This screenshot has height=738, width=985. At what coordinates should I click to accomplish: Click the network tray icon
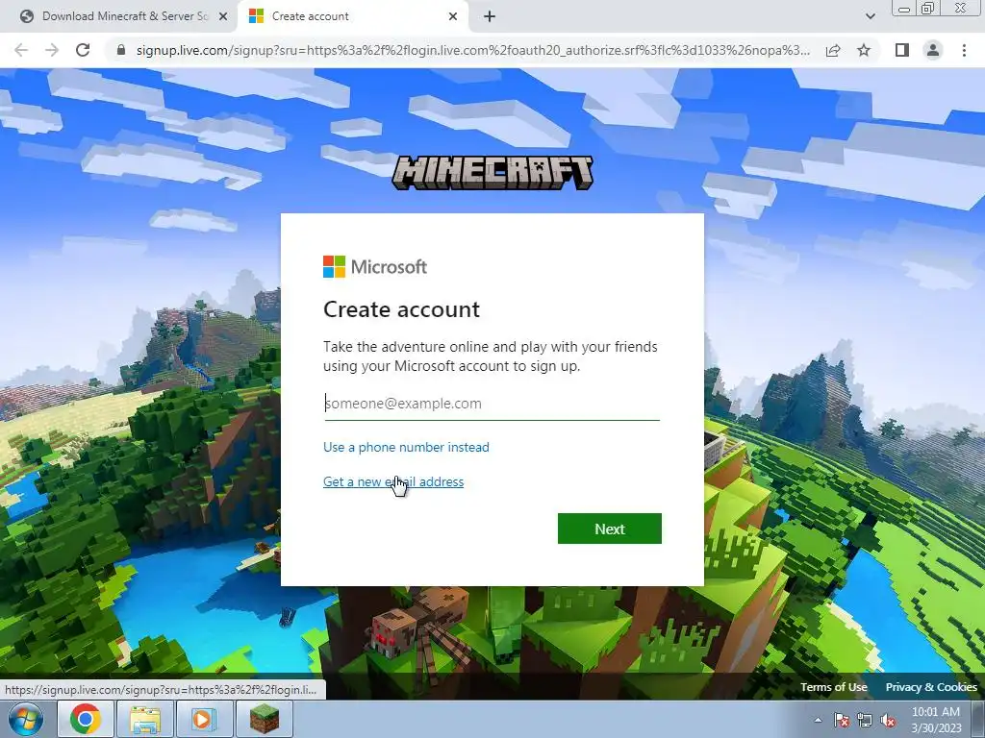865,720
